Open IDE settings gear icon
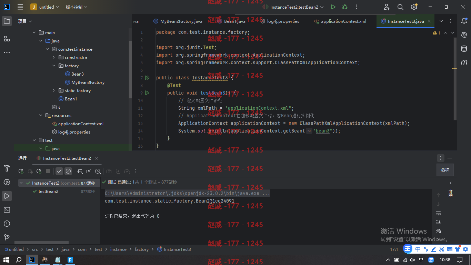 pyautogui.click(x=414, y=7)
